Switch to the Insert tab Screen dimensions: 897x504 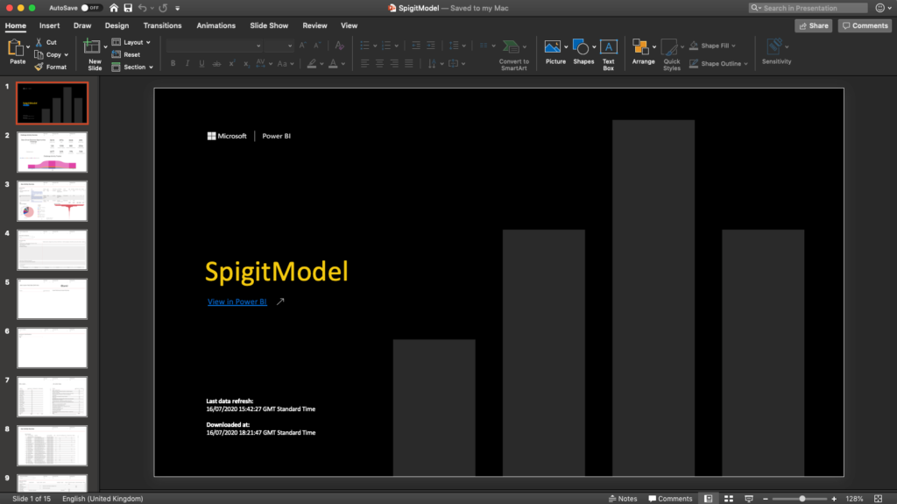click(49, 25)
